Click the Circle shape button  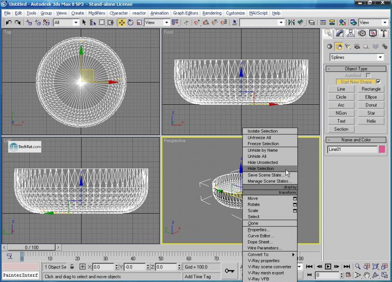(341, 97)
